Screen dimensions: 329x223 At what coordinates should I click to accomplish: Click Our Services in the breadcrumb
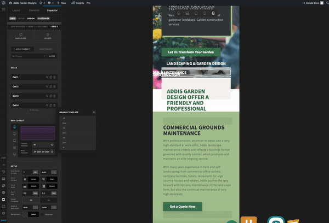click(18, 27)
